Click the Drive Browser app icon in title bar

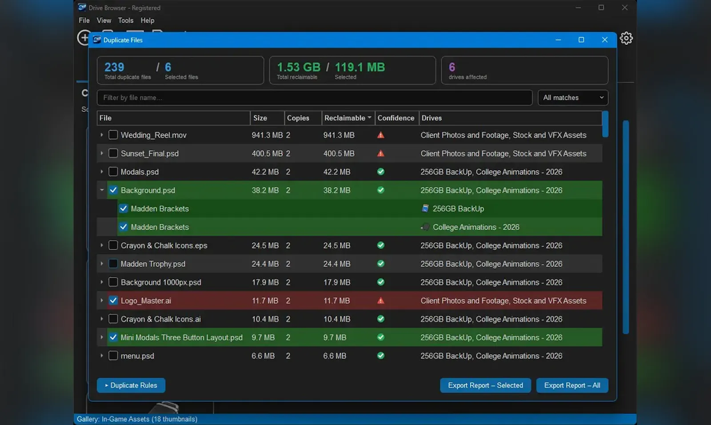click(x=82, y=8)
